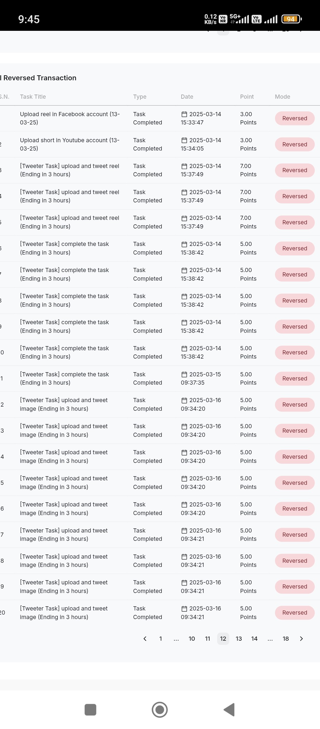Sort by the Date column header
320x729 pixels.
point(187,97)
